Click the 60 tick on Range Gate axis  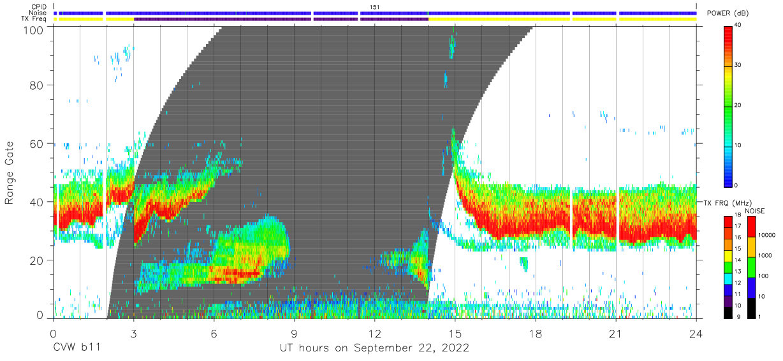click(x=37, y=144)
